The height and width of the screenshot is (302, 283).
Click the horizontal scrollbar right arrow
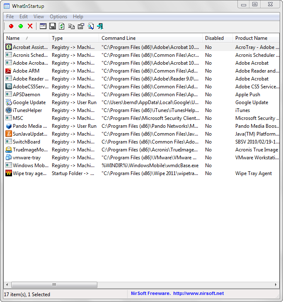[x=276, y=285]
